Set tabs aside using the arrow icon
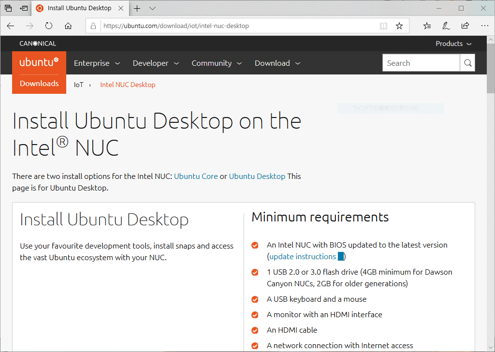 point(24,8)
